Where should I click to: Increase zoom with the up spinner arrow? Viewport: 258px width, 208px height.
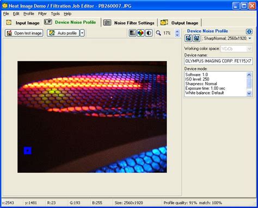tap(177, 31)
